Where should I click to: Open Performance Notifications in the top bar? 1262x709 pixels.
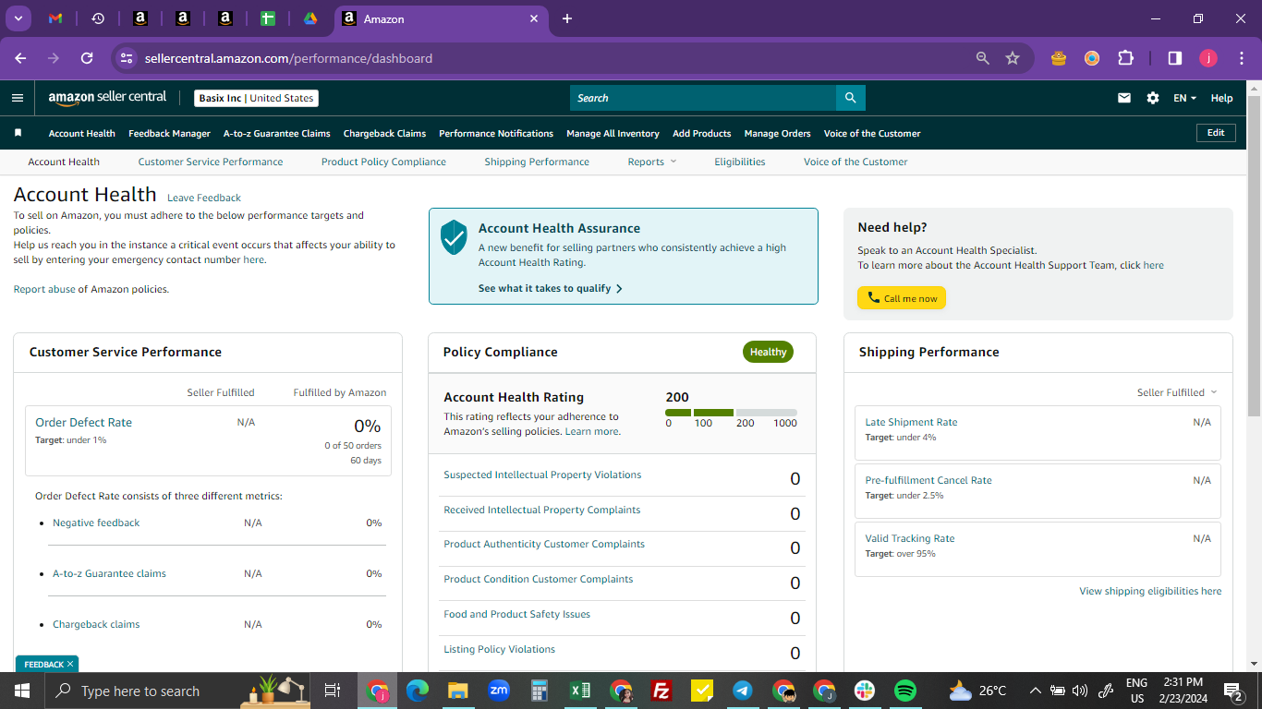click(x=496, y=133)
